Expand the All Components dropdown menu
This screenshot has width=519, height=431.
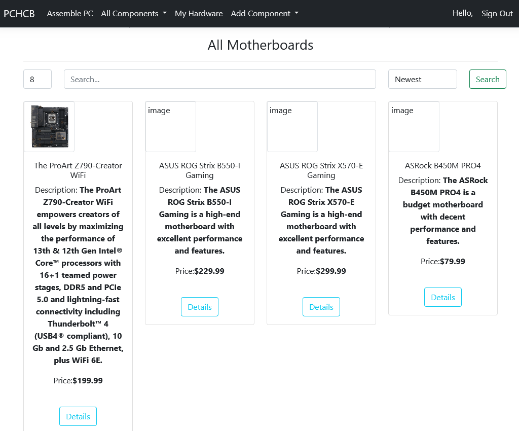pos(134,14)
